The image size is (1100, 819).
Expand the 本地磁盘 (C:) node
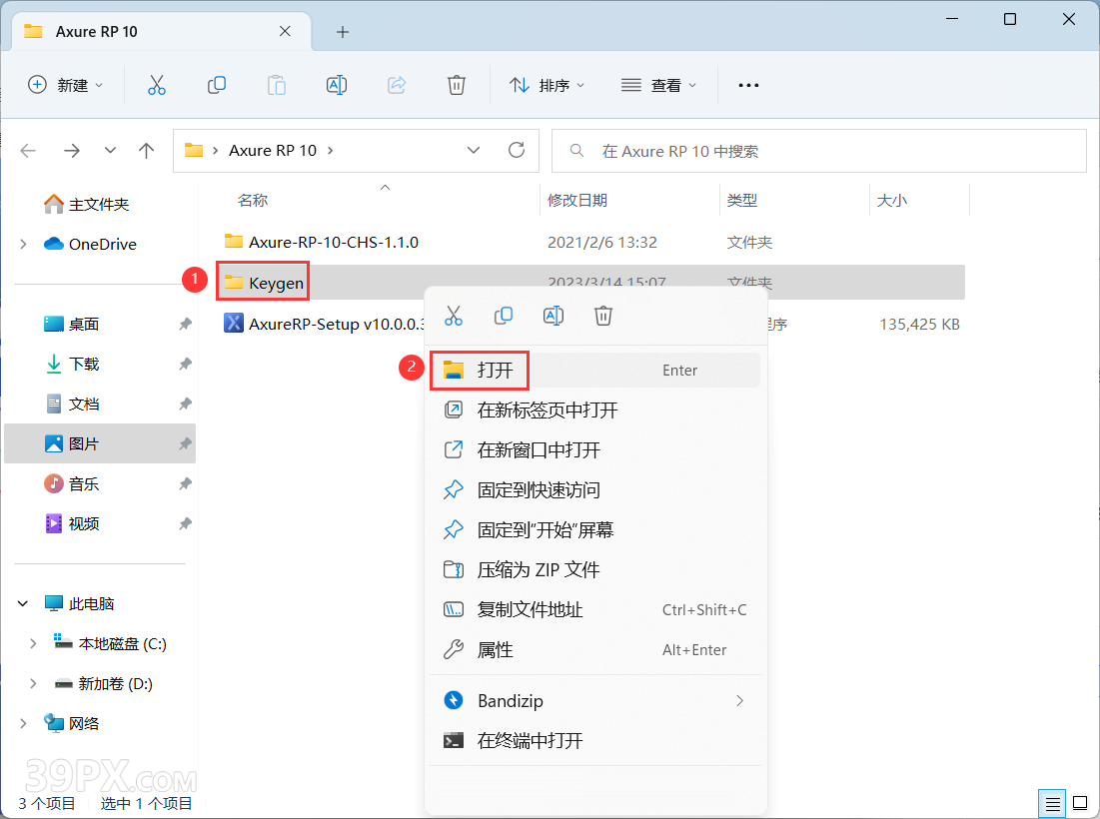(33, 643)
